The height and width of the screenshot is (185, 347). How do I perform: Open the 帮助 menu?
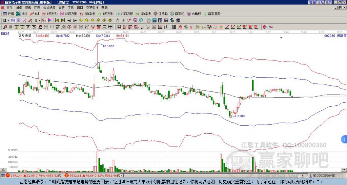[104, 8]
